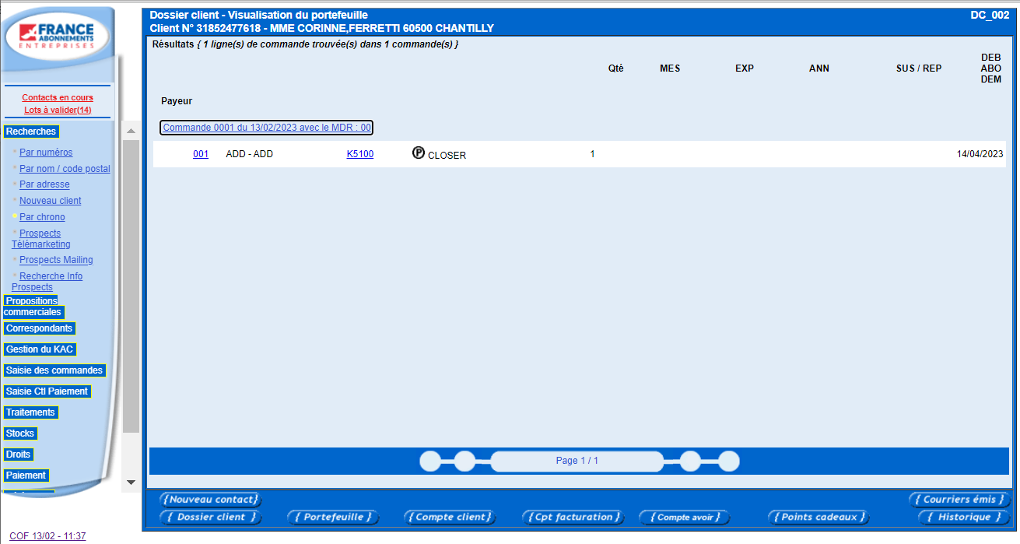Click Historique button
The width and height of the screenshot is (1020, 544).
pos(964,517)
